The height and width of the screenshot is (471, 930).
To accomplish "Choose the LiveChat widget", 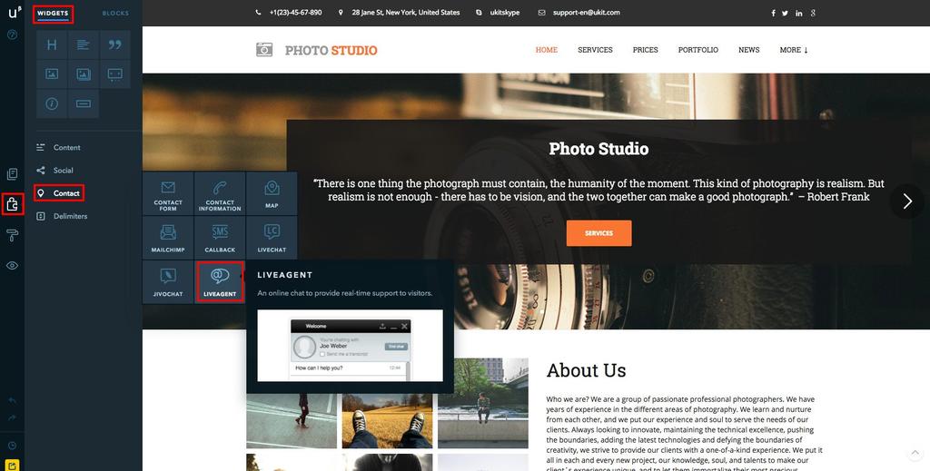I will 272,238.
